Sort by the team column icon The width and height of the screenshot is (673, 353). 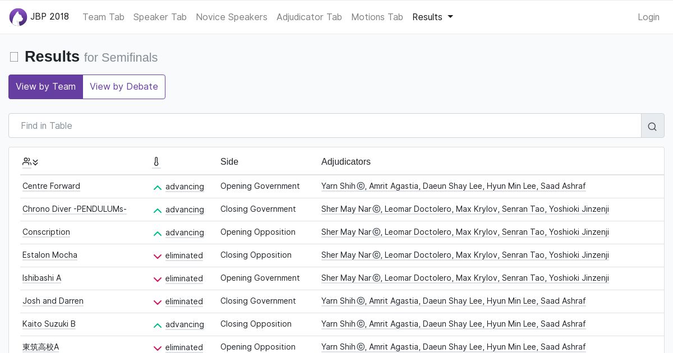coord(30,162)
